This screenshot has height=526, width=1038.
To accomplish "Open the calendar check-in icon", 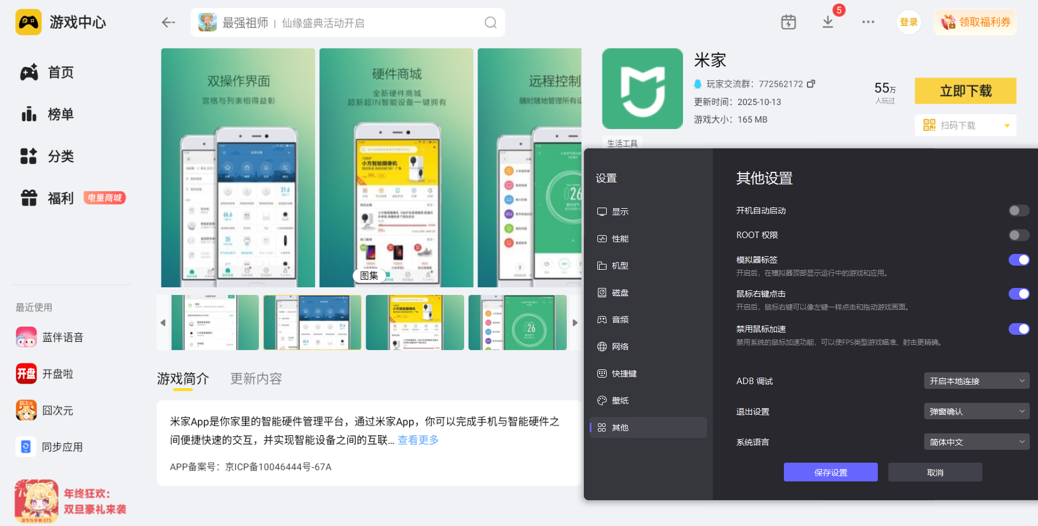I will pos(789,22).
